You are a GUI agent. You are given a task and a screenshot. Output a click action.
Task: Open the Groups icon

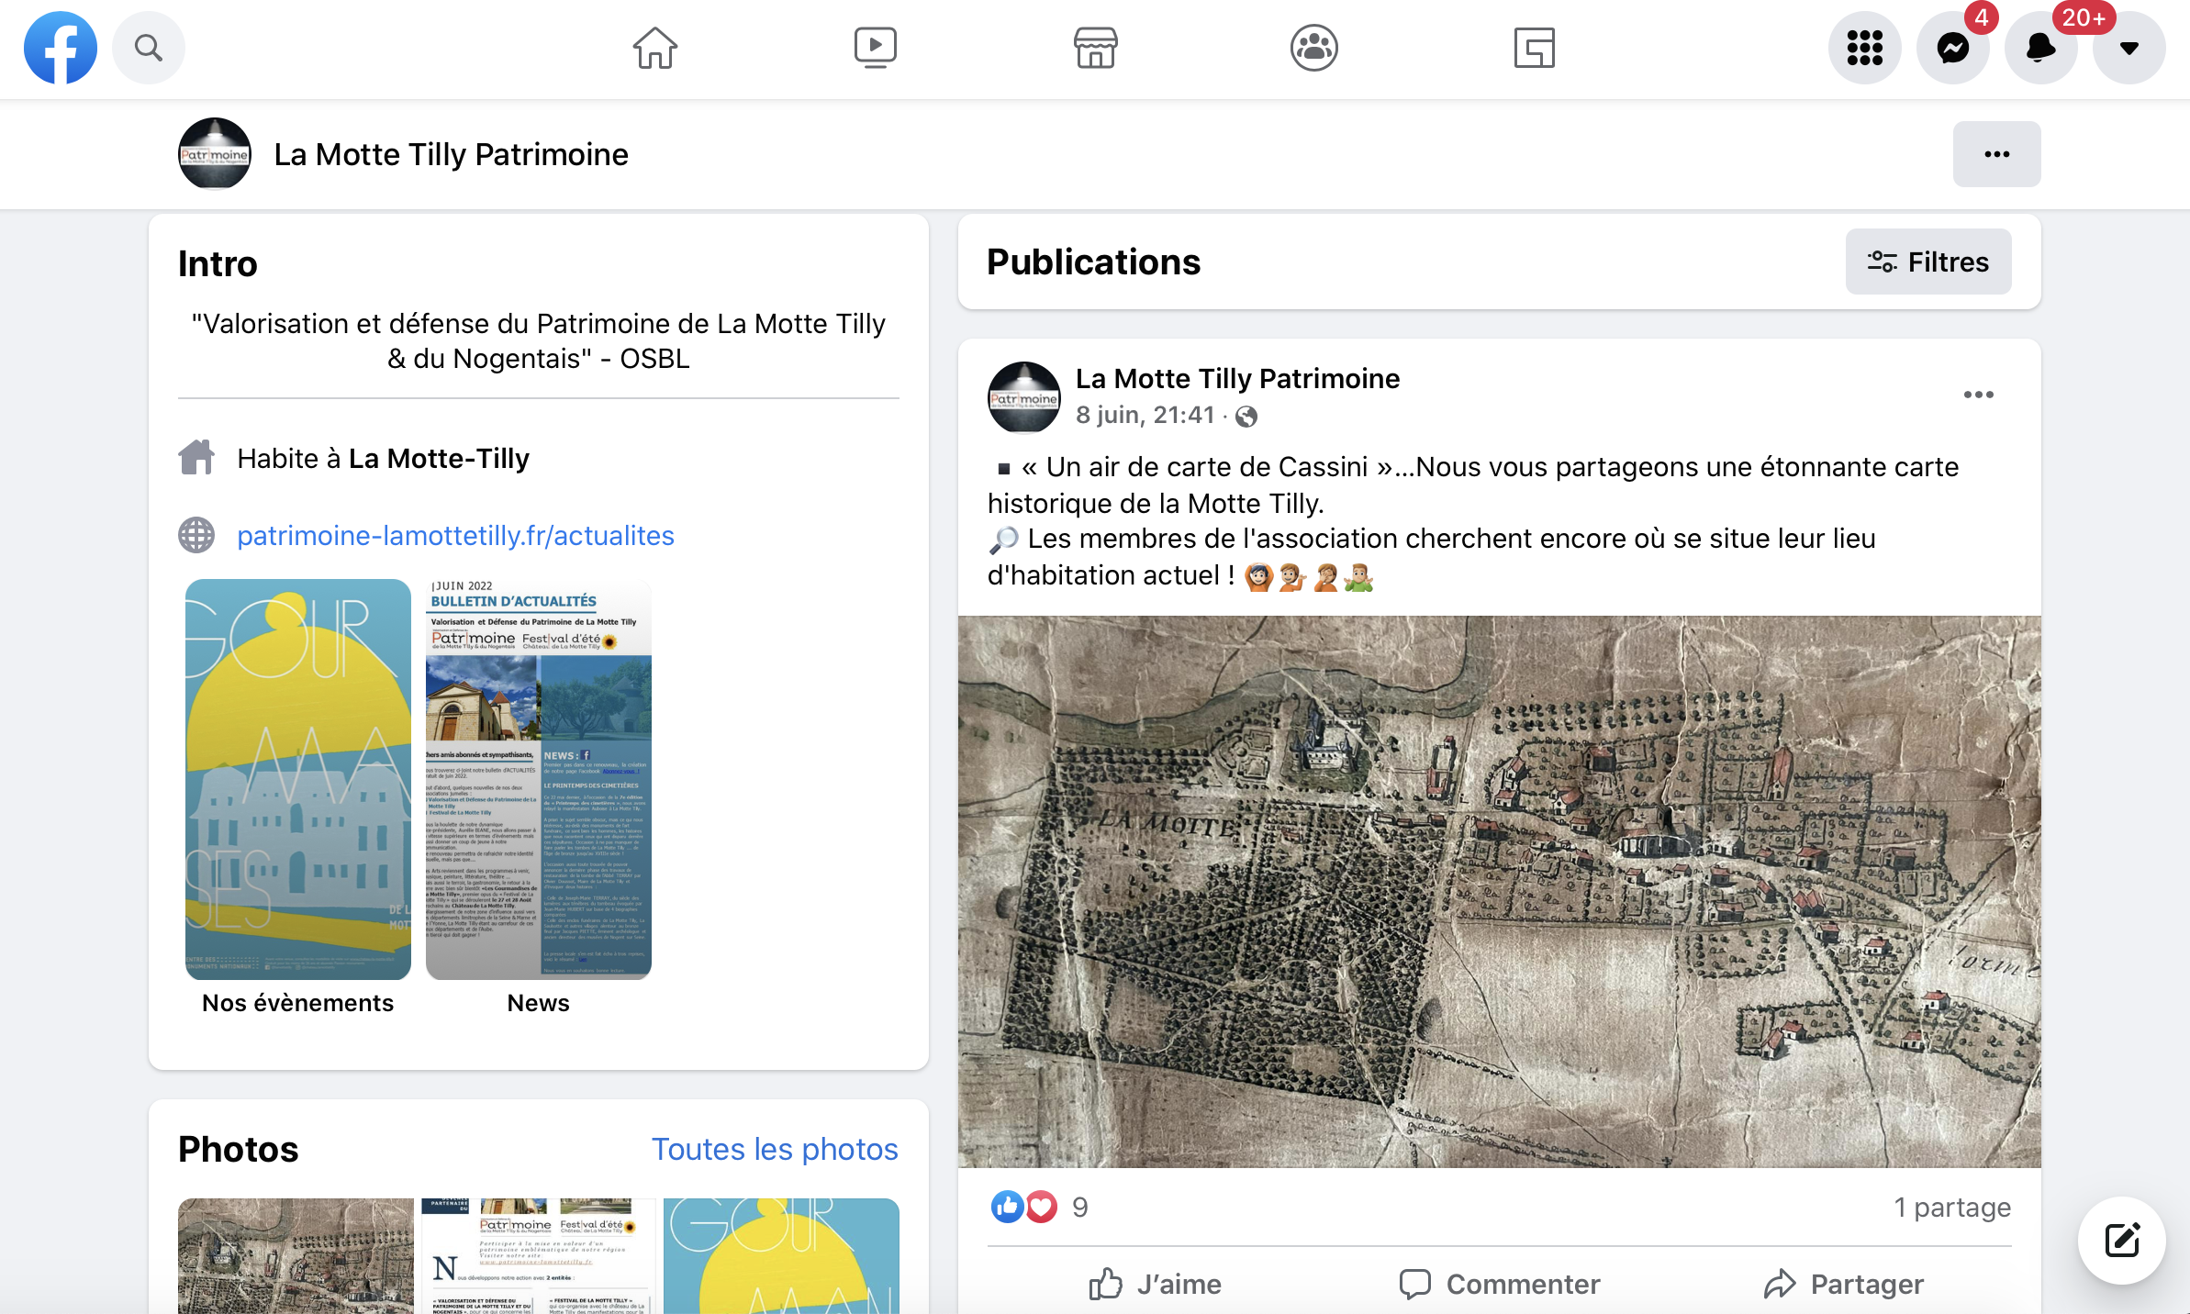pyautogui.click(x=1314, y=48)
